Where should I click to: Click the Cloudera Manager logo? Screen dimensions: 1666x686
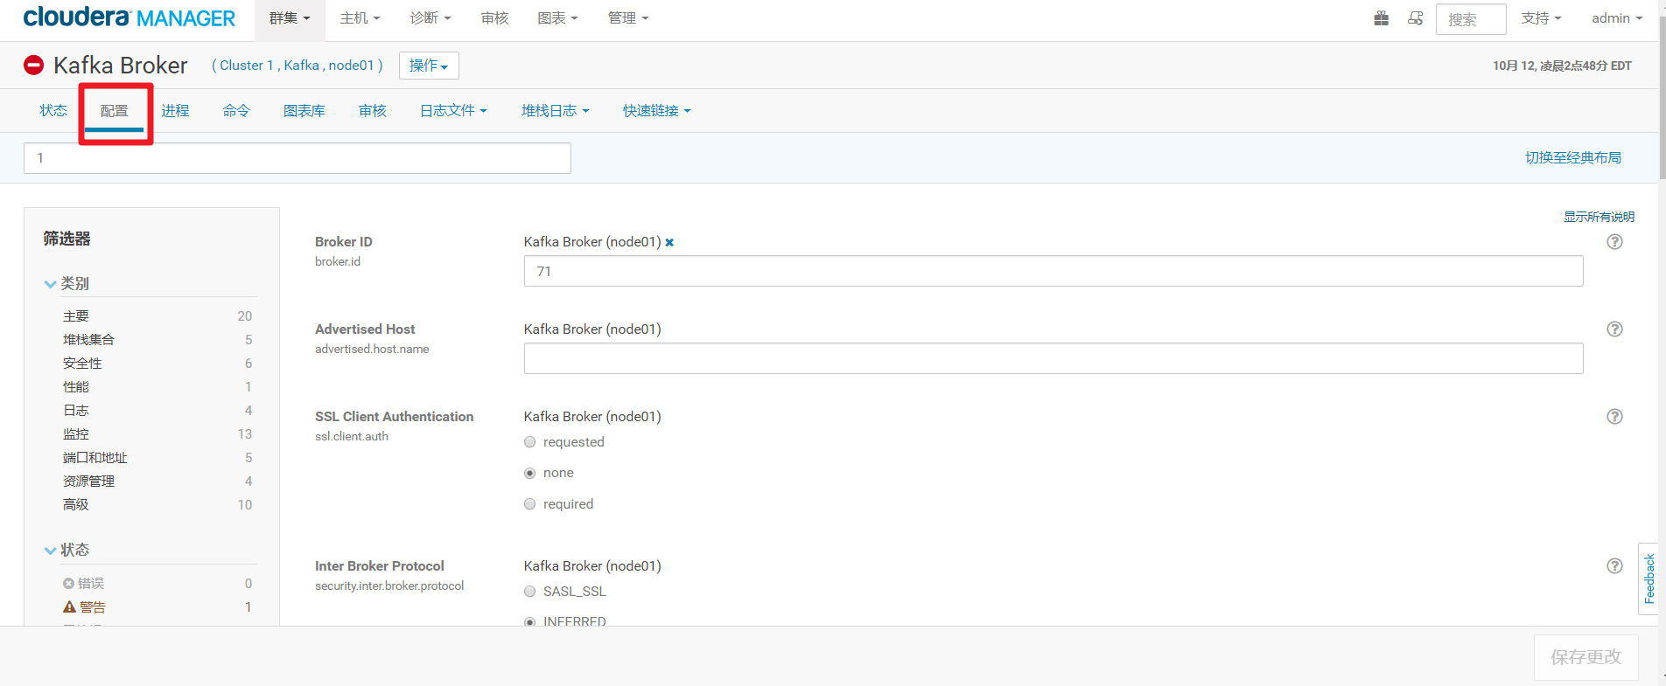[129, 17]
